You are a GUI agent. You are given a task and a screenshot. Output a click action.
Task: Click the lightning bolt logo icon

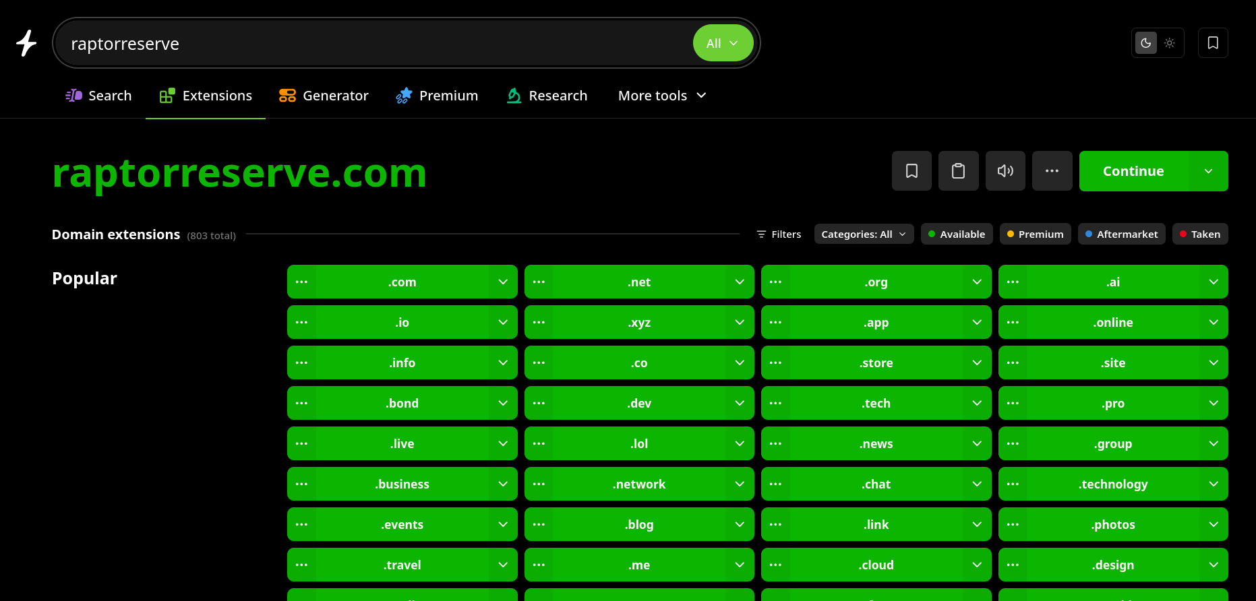(26, 43)
